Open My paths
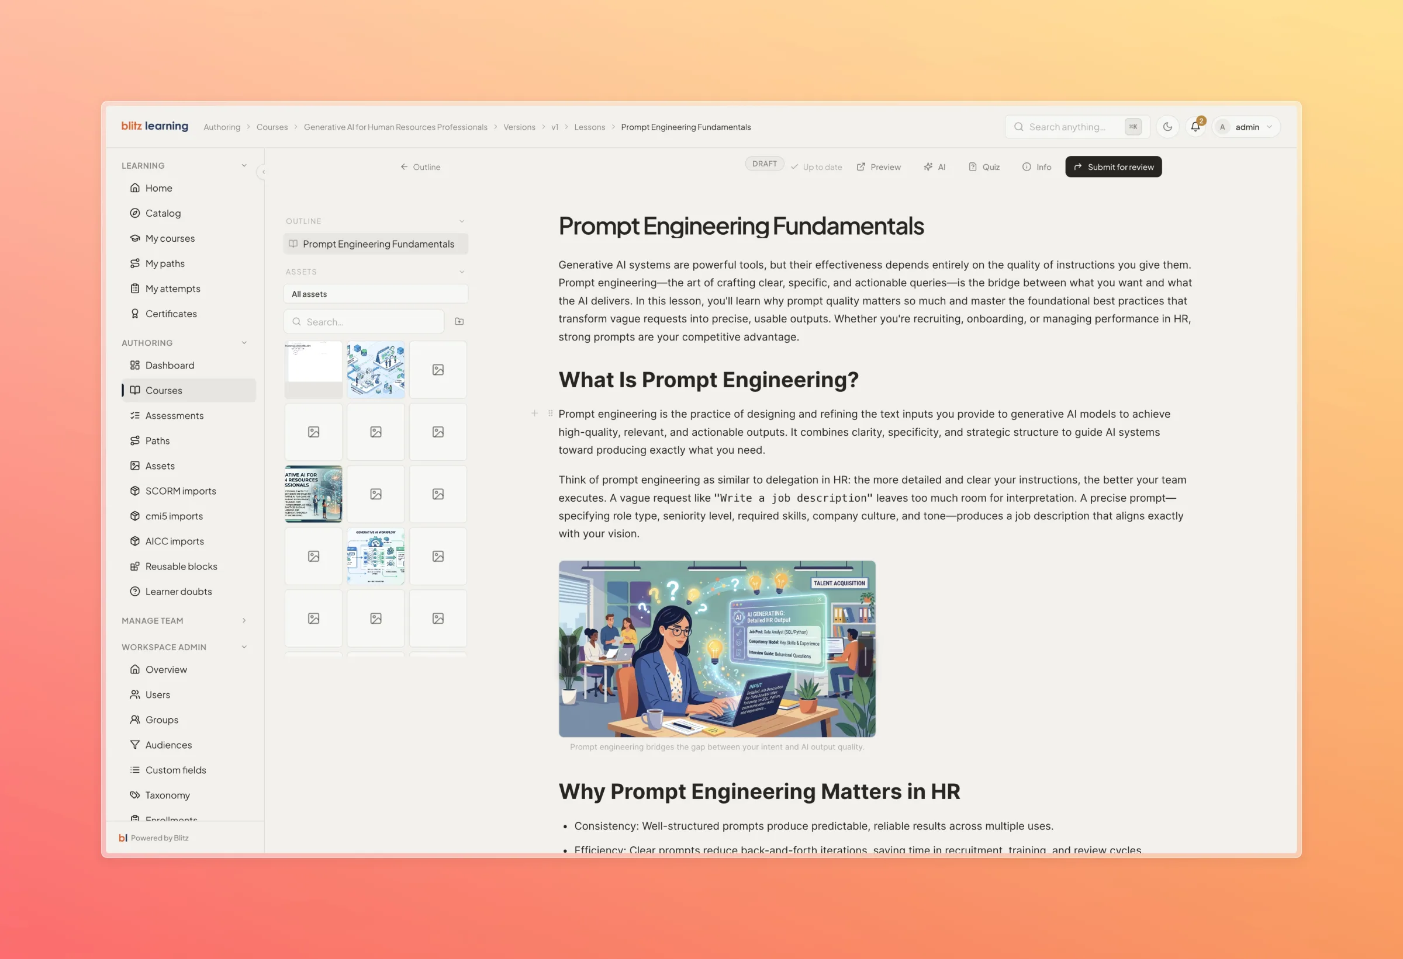Image resolution: width=1403 pixels, height=959 pixels. [x=189, y=263]
